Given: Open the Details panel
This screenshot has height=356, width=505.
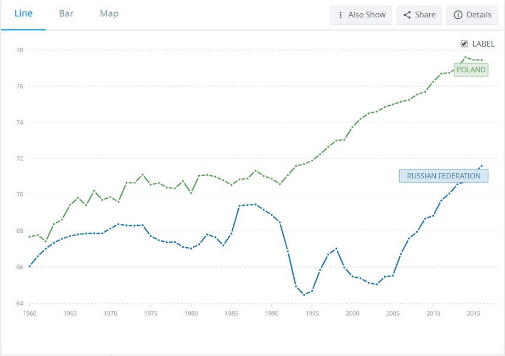Looking at the screenshot, I should click(x=472, y=15).
